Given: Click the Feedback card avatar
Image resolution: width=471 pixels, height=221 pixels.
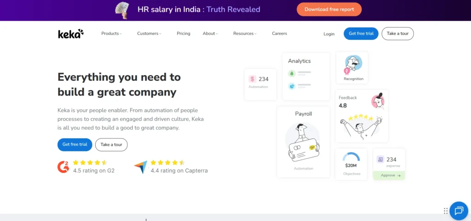Looking at the screenshot, I should (x=378, y=101).
